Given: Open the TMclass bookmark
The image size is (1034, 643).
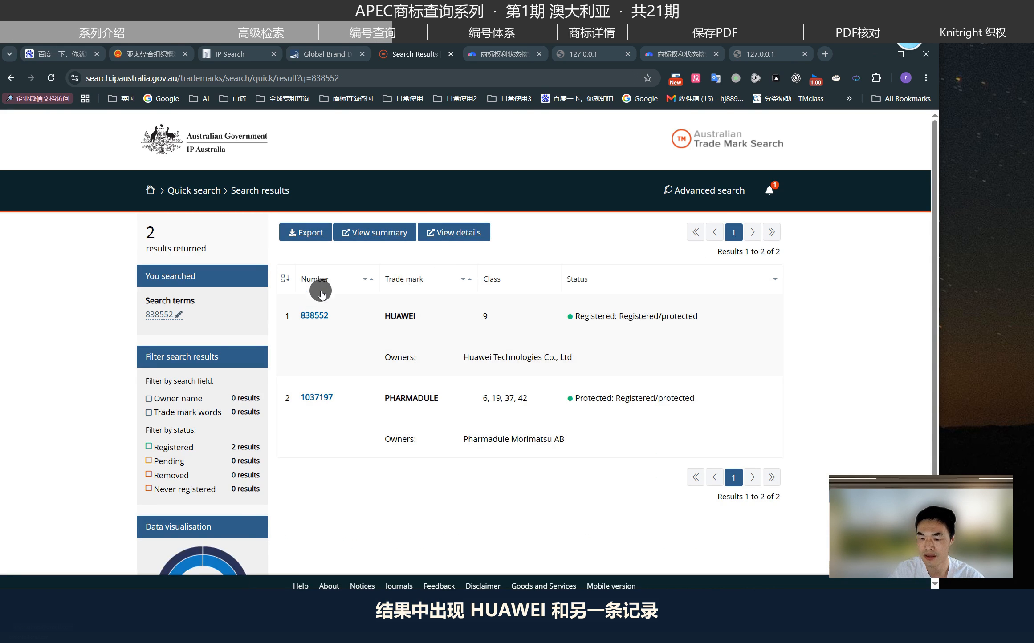Looking at the screenshot, I should click(788, 98).
